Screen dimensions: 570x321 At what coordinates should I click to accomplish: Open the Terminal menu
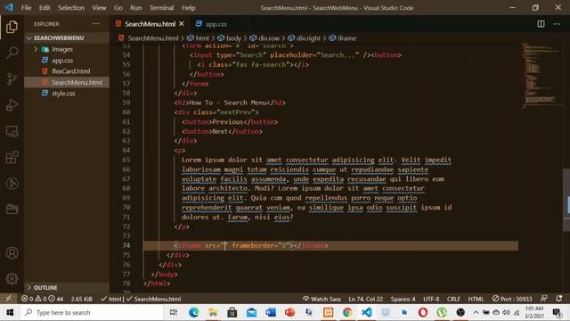tap(162, 8)
